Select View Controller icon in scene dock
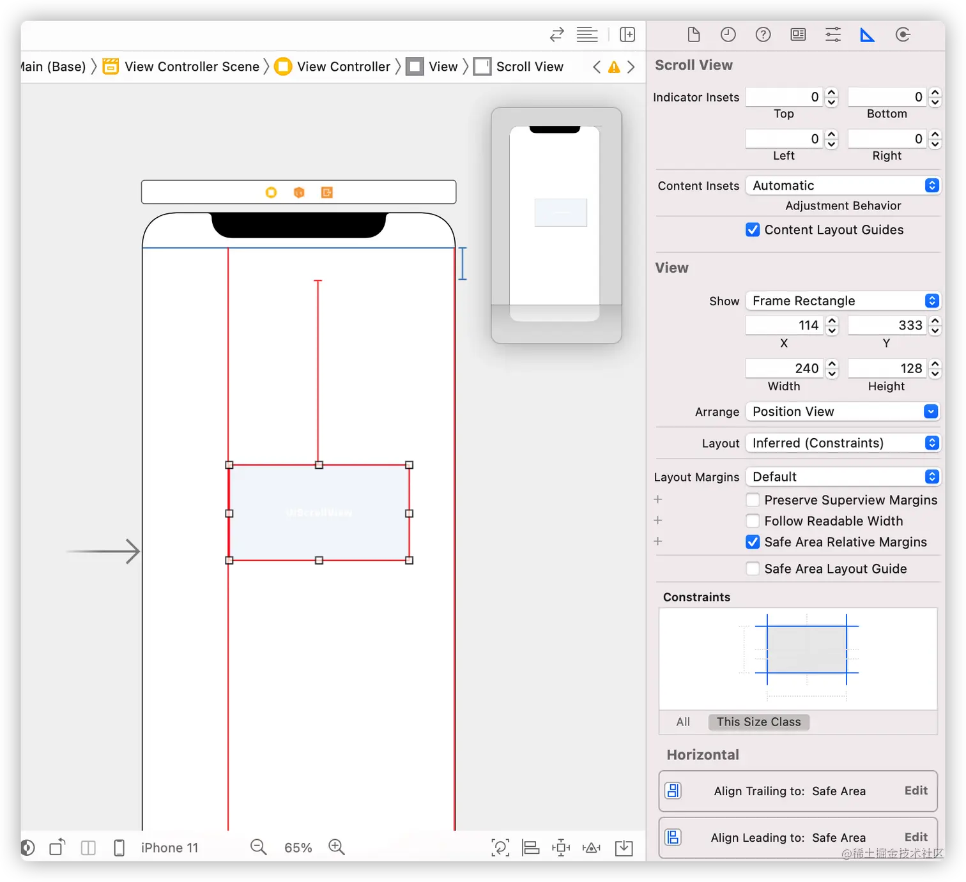The width and height of the screenshot is (966, 882). coord(271,192)
